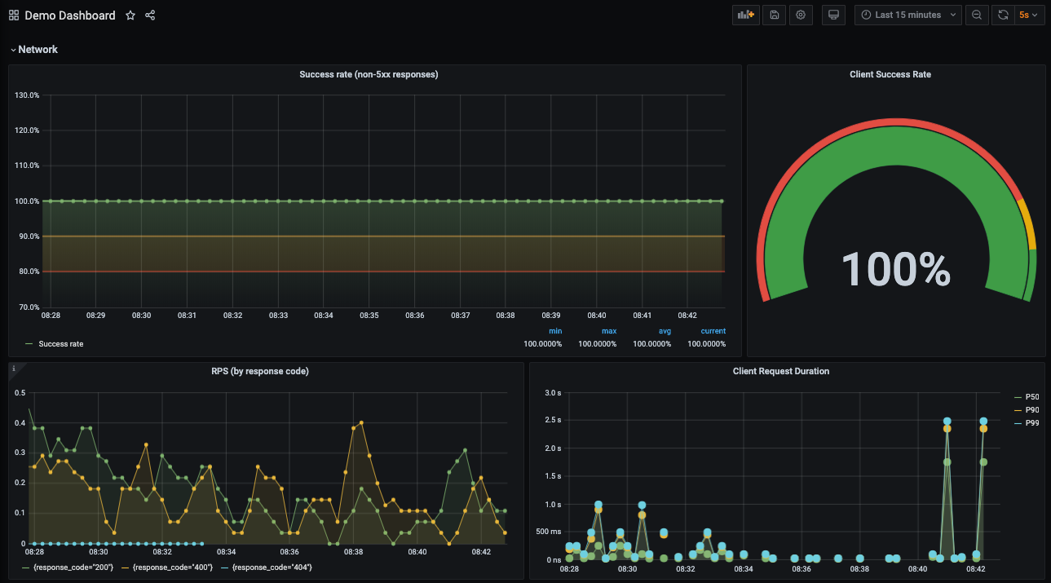Screen dimensions: 1051x583
Task: Mark Demo Dashboard as favorite with the star
Action: [x=130, y=15]
